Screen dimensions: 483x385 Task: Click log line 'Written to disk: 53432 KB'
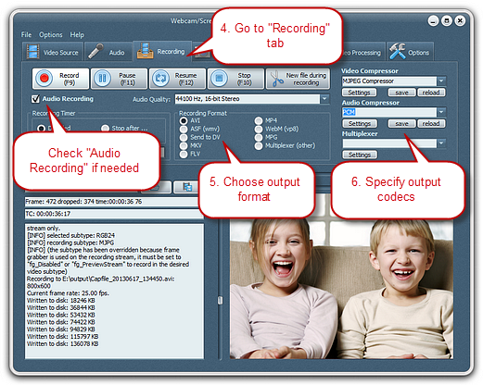tap(61, 315)
